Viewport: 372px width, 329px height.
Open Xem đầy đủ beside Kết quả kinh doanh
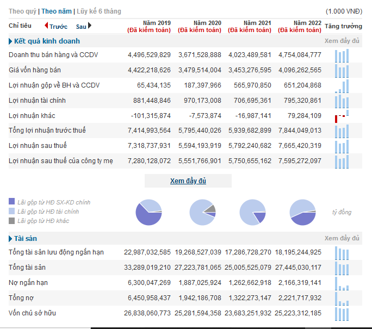342,41
